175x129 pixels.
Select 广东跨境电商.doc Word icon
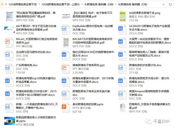pyautogui.click(x=9, y=69)
